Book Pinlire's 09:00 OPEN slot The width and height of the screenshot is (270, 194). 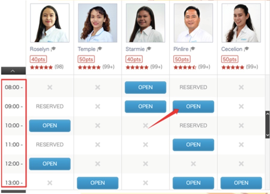point(193,106)
